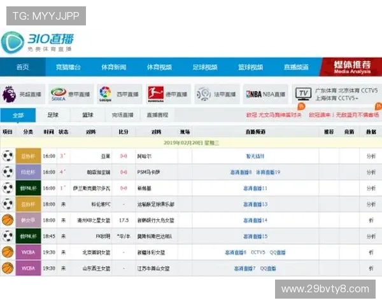Image resolution: width=382 pixels, height=305 pixels.
Task: Open 分析 link in PSM马卡萨 row
Action: (371, 172)
